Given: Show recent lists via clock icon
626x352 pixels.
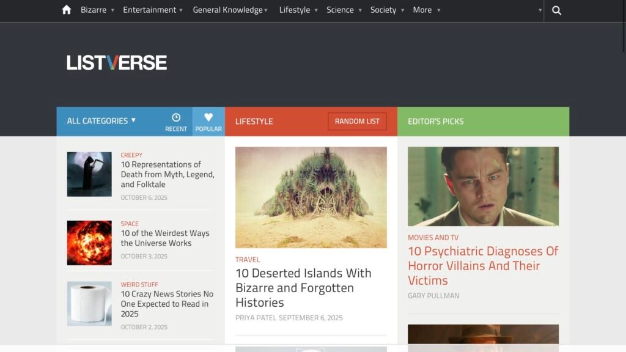Looking at the screenshot, I should coord(176,121).
